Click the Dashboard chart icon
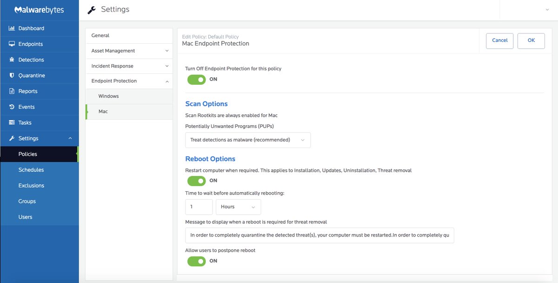This screenshot has height=283, width=558. click(x=12, y=28)
